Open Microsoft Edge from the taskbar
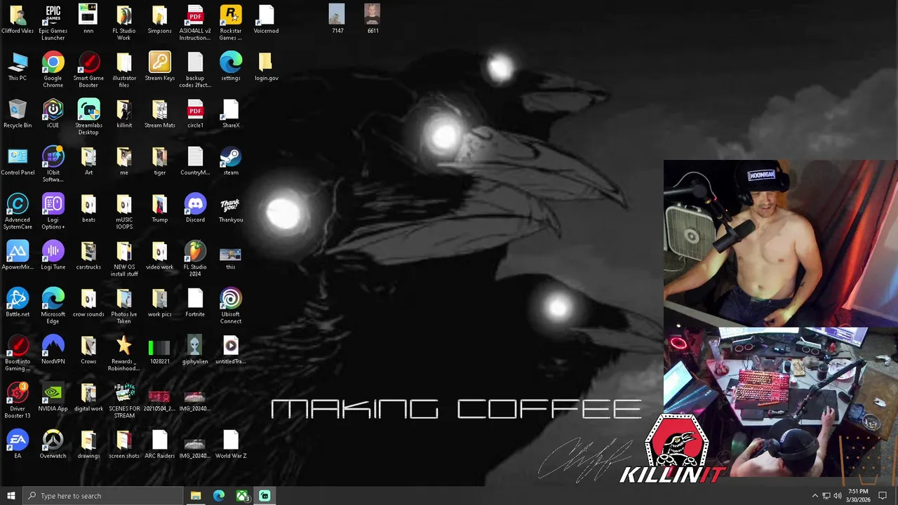The width and height of the screenshot is (898, 505). (219, 496)
